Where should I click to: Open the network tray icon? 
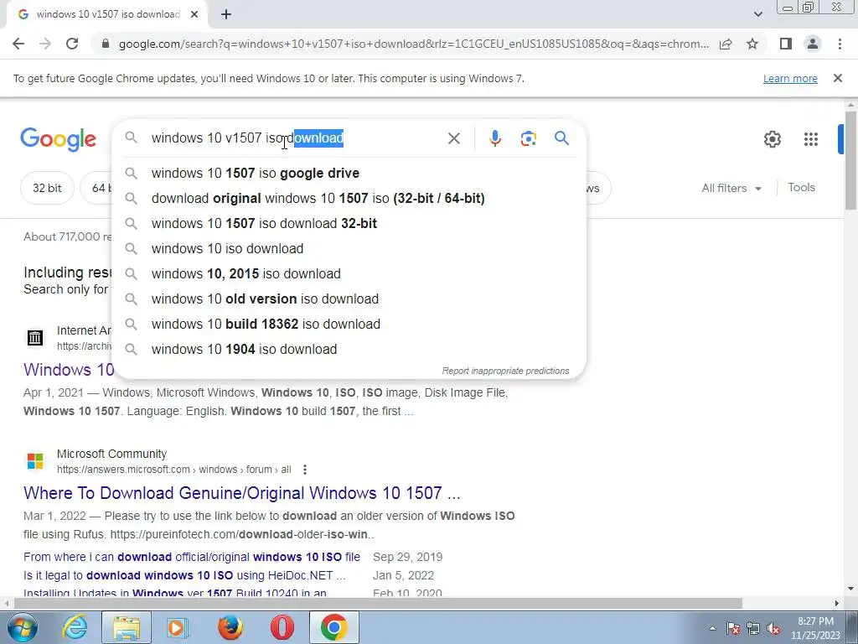tap(753, 629)
